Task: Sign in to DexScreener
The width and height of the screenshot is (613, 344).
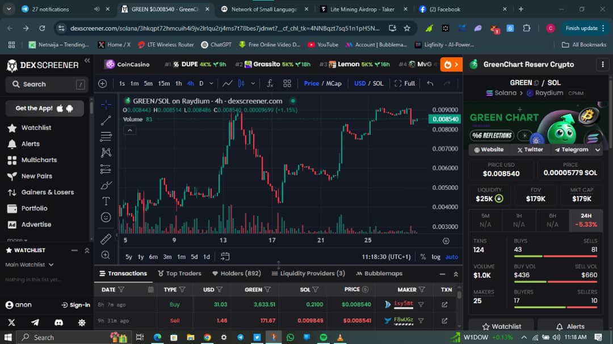Action: 75,305
